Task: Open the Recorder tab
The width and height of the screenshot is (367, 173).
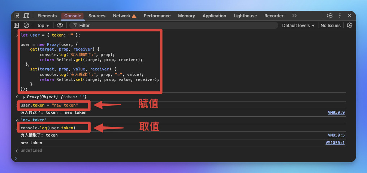Action: click(274, 16)
